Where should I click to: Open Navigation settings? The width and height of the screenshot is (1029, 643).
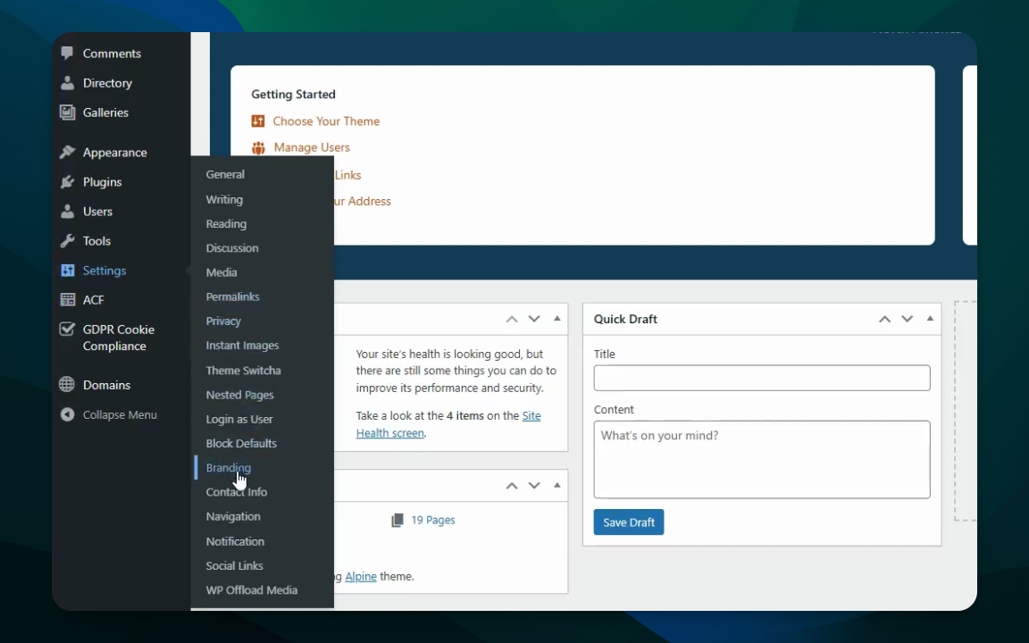tap(233, 516)
